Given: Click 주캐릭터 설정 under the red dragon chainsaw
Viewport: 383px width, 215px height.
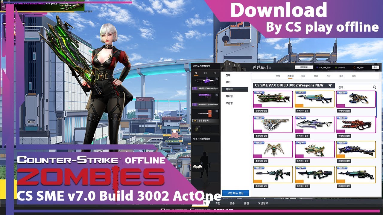Looking at the screenshot, I should [x=344, y=136].
